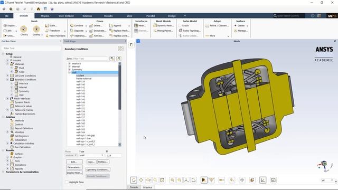Open the User-Defined ribbon tab
This screenshot has width=338, height=190.
[66, 16]
